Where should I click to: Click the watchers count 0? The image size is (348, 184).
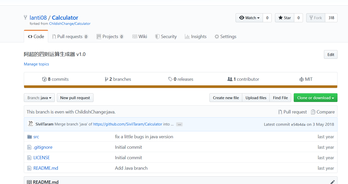267,18
